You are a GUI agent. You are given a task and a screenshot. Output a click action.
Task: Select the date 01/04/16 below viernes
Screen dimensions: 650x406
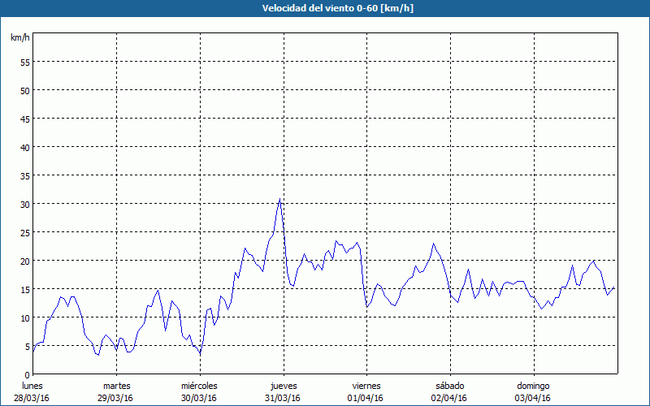[x=366, y=398]
